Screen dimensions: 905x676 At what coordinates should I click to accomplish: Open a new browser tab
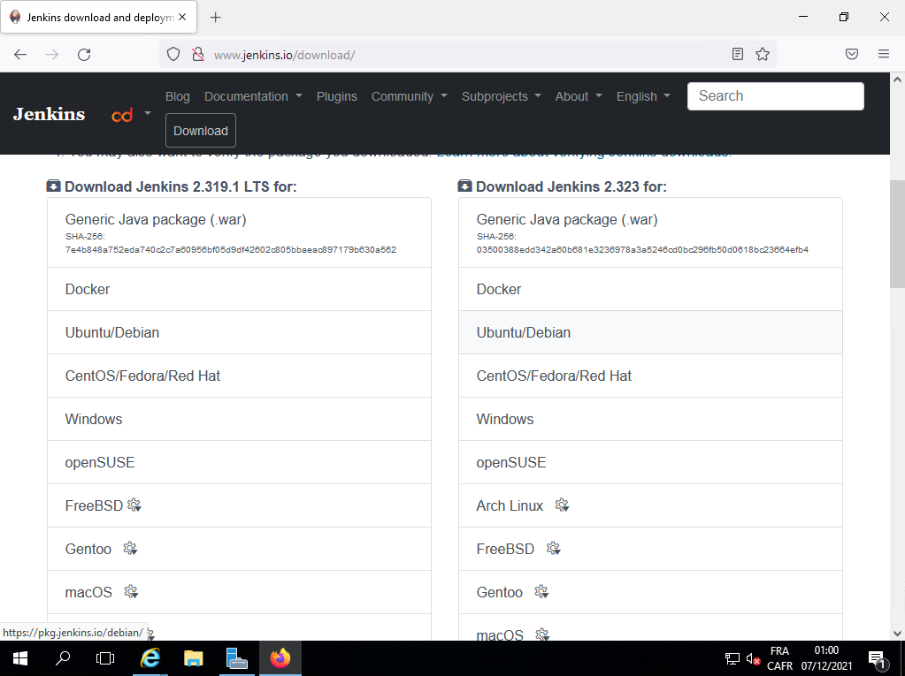[x=215, y=18]
